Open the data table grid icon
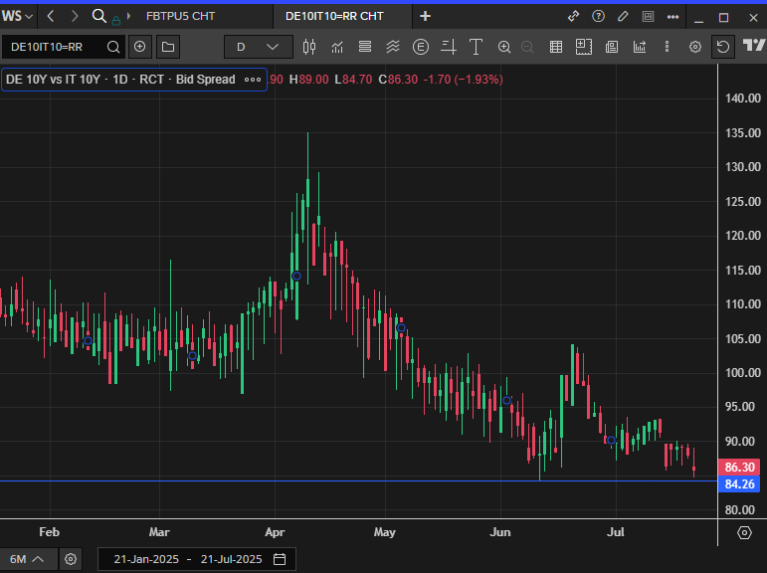 (556, 47)
